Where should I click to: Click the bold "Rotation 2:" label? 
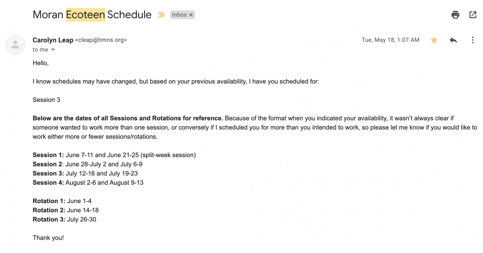tap(49, 210)
